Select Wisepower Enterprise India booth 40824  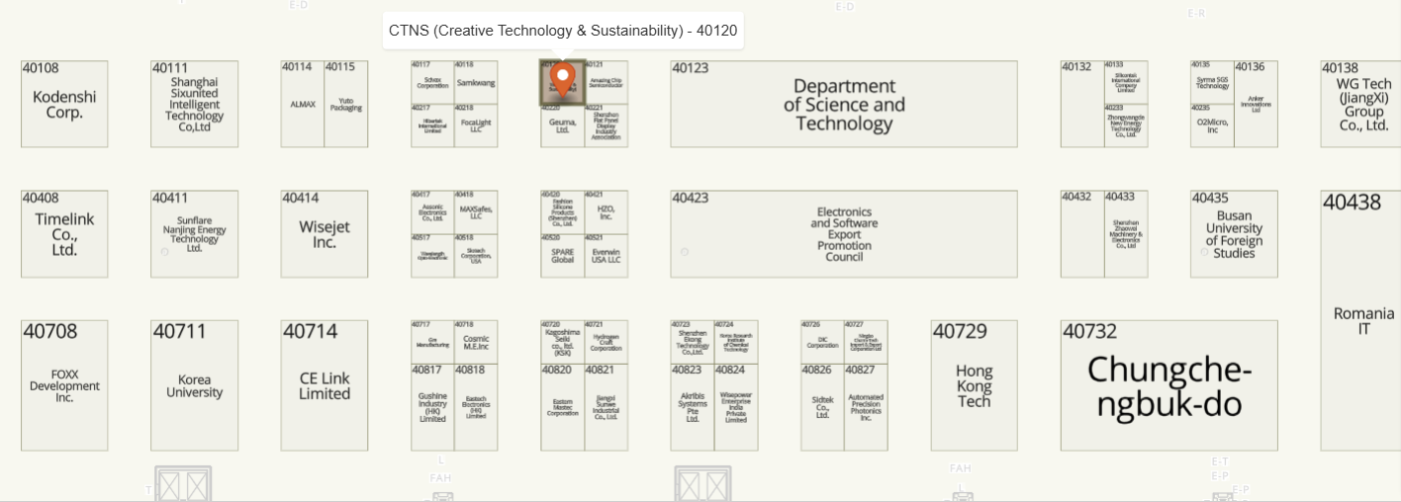click(x=736, y=407)
